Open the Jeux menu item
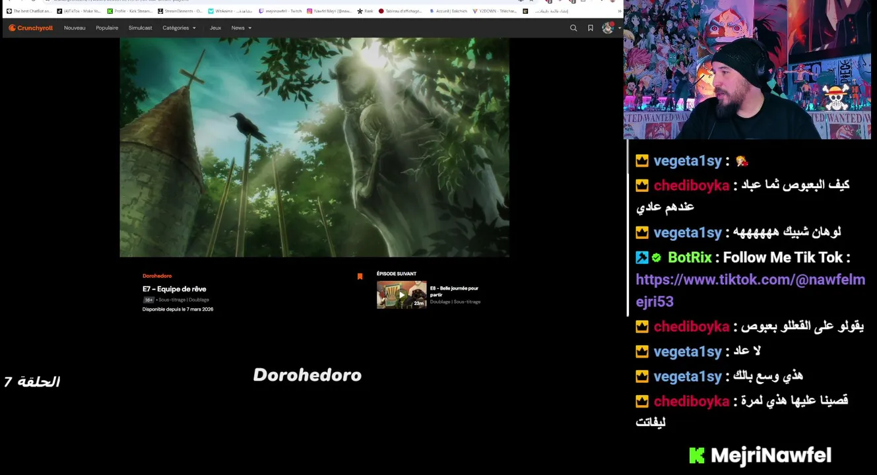The image size is (877, 475). point(215,28)
